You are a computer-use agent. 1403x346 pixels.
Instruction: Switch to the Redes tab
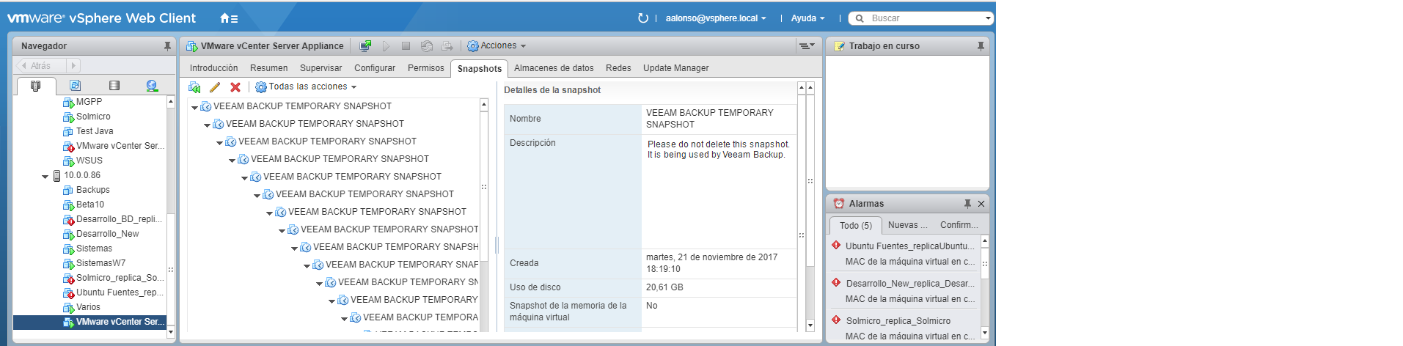click(x=618, y=68)
